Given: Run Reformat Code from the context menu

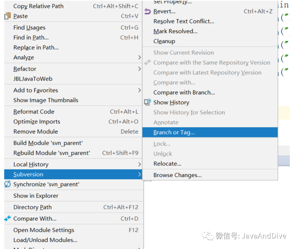Looking at the screenshot, I should coord(34,112).
